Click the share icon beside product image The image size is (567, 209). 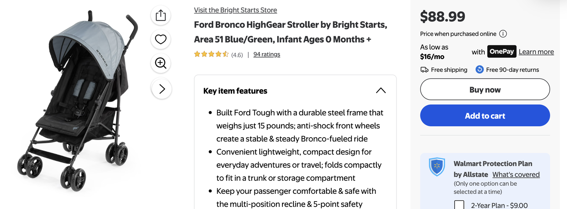[x=161, y=15]
